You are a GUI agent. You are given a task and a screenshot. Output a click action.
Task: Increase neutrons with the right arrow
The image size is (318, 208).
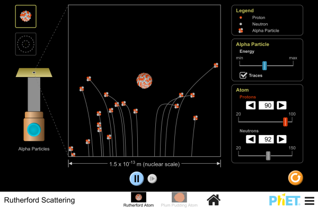[x=281, y=139]
